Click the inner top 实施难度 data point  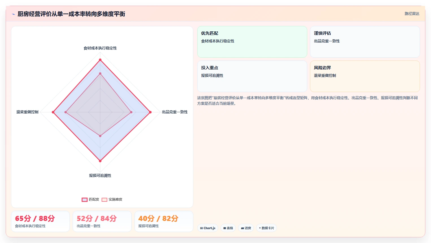pos(100,73)
